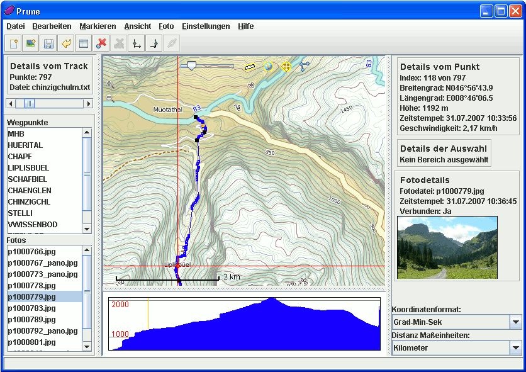Viewport: 526px width, 372px height.
Task: Click the mountain photo thumbnail
Action: 447,247
